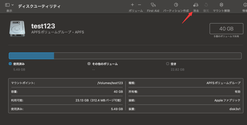Click the 5個のボリュームで共有 text
247x125 pixels.
226,36
